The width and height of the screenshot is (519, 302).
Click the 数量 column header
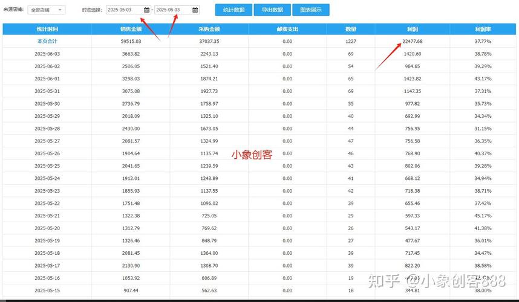pos(351,29)
